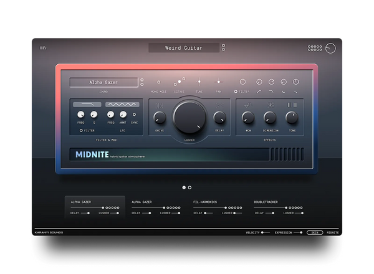The image size is (374, 274).
Task: Click the Pan slider
Action: point(219,82)
